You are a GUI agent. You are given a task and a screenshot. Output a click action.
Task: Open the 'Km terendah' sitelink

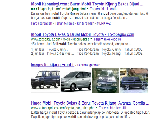tap(86, 23)
